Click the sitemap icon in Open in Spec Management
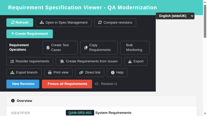The image size is (207, 116). tap(42, 23)
